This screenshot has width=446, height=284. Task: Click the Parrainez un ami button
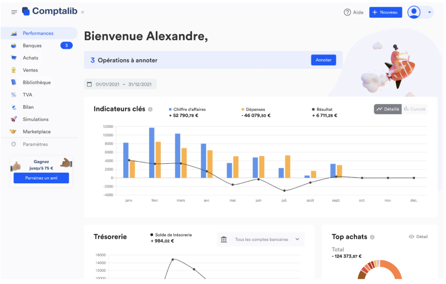coord(41,178)
